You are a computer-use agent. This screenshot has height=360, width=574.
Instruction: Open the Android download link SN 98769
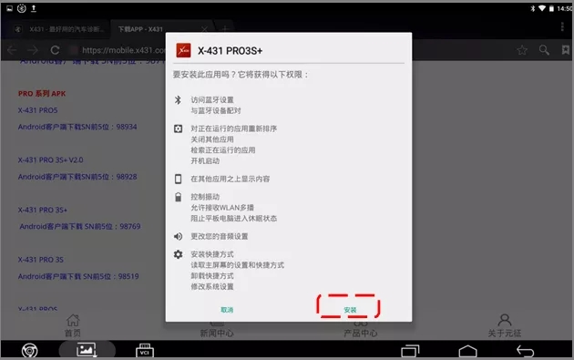(80, 226)
